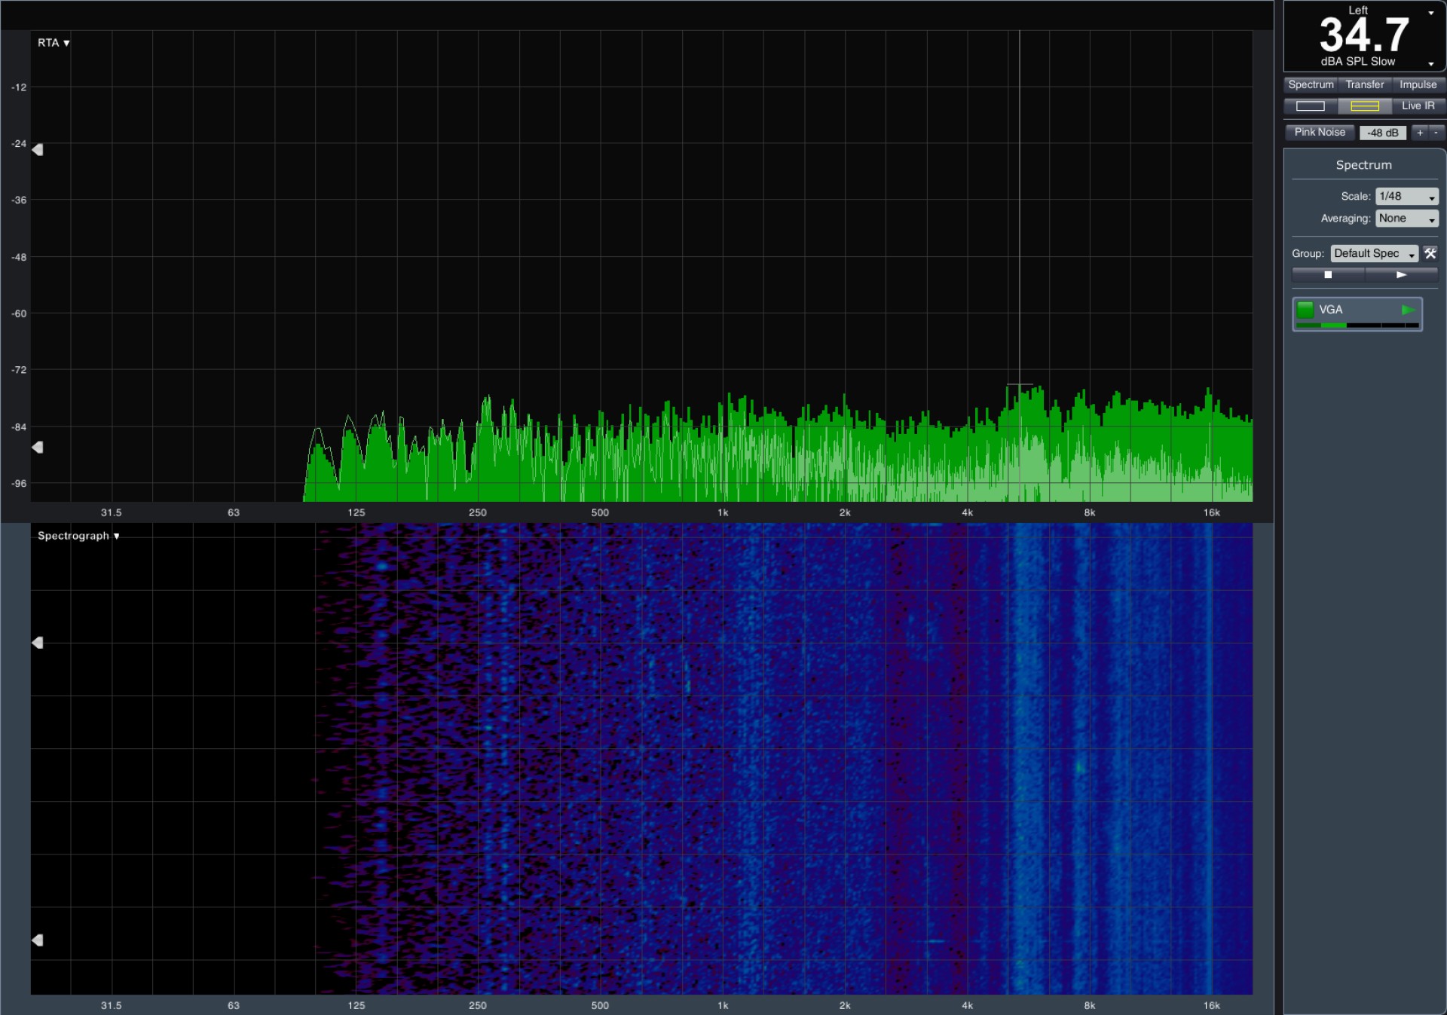This screenshot has height=1015, width=1447.
Task: Open the Group Default Spec dropdown
Action: click(1374, 254)
